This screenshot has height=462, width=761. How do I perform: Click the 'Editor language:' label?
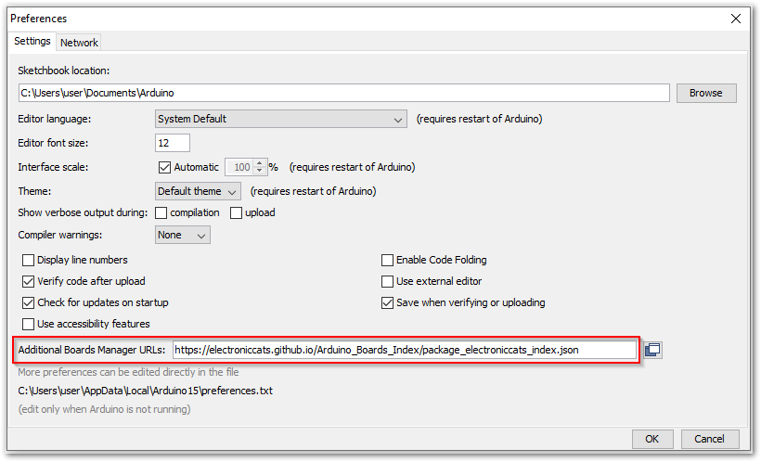[x=55, y=119]
